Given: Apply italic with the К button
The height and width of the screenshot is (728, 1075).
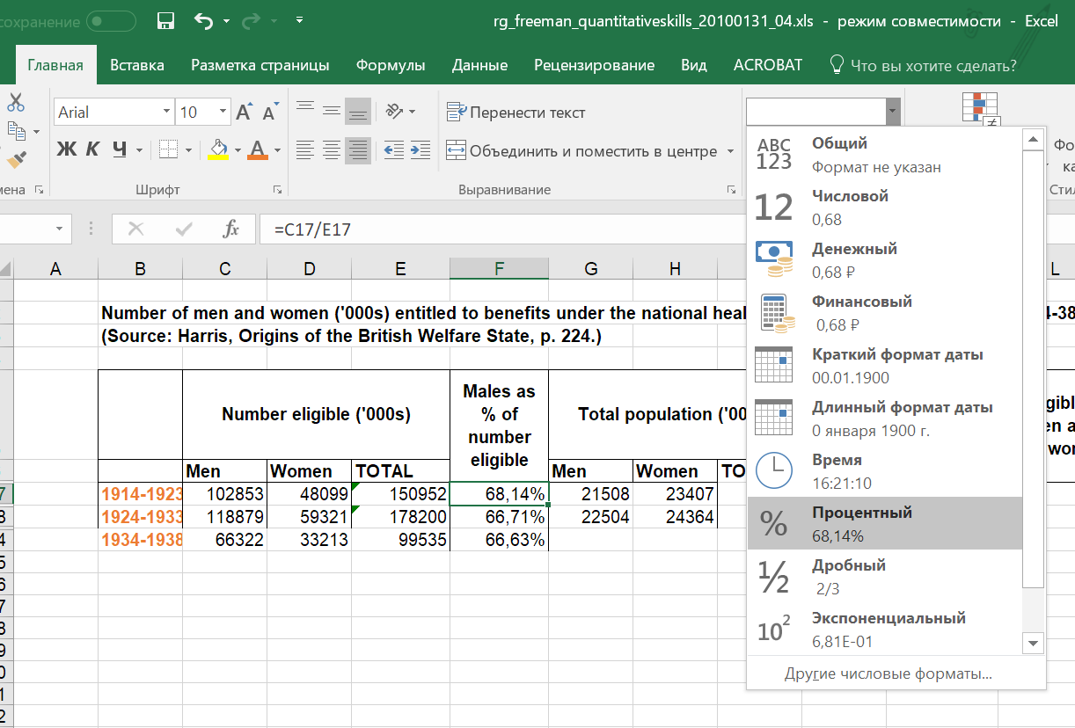Looking at the screenshot, I should (x=92, y=149).
